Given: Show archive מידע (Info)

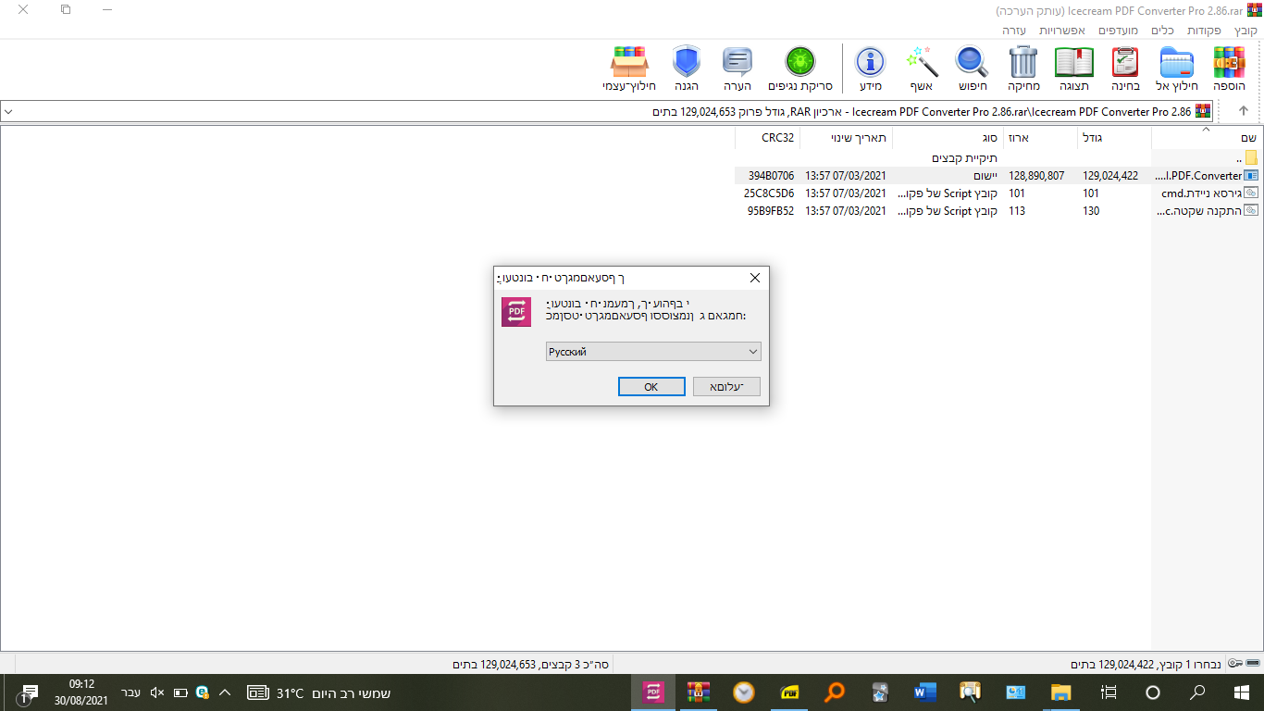Looking at the screenshot, I should [x=870, y=69].
